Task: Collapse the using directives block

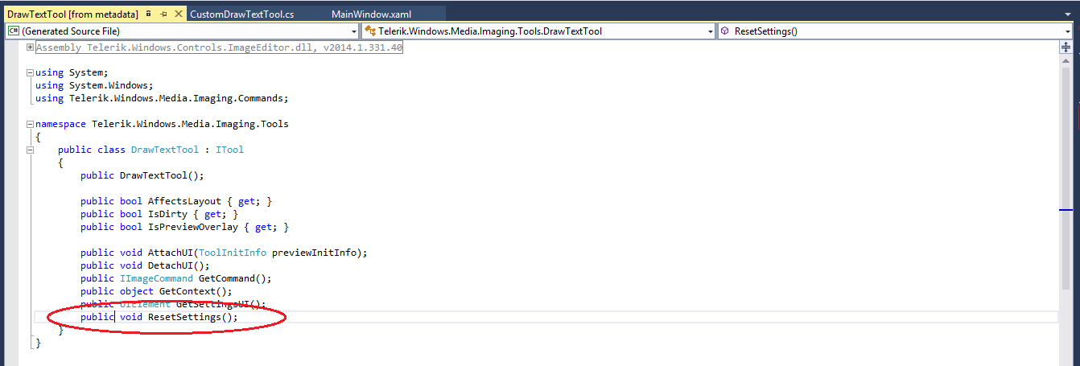Action: click(30, 73)
